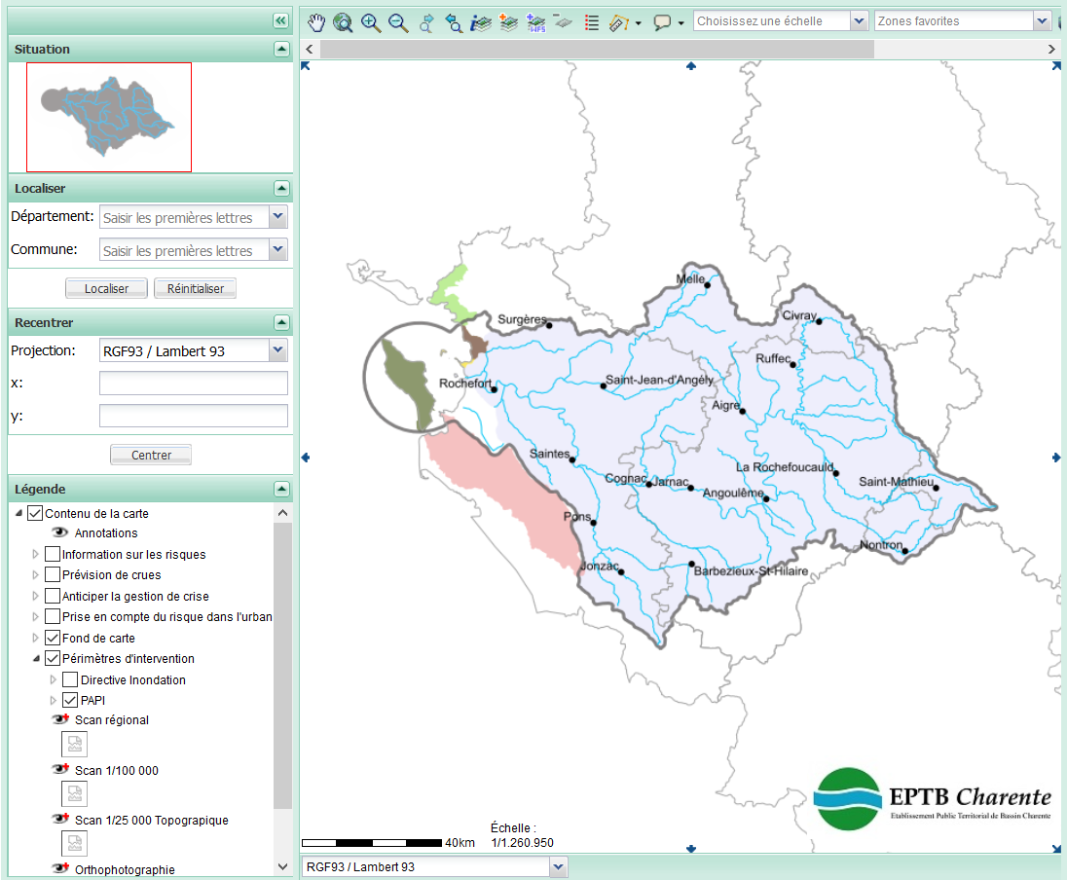Image resolution: width=1067 pixels, height=880 pixels.
Task: Toggle visibility eye for Scan régional
Action: (60, 719)
